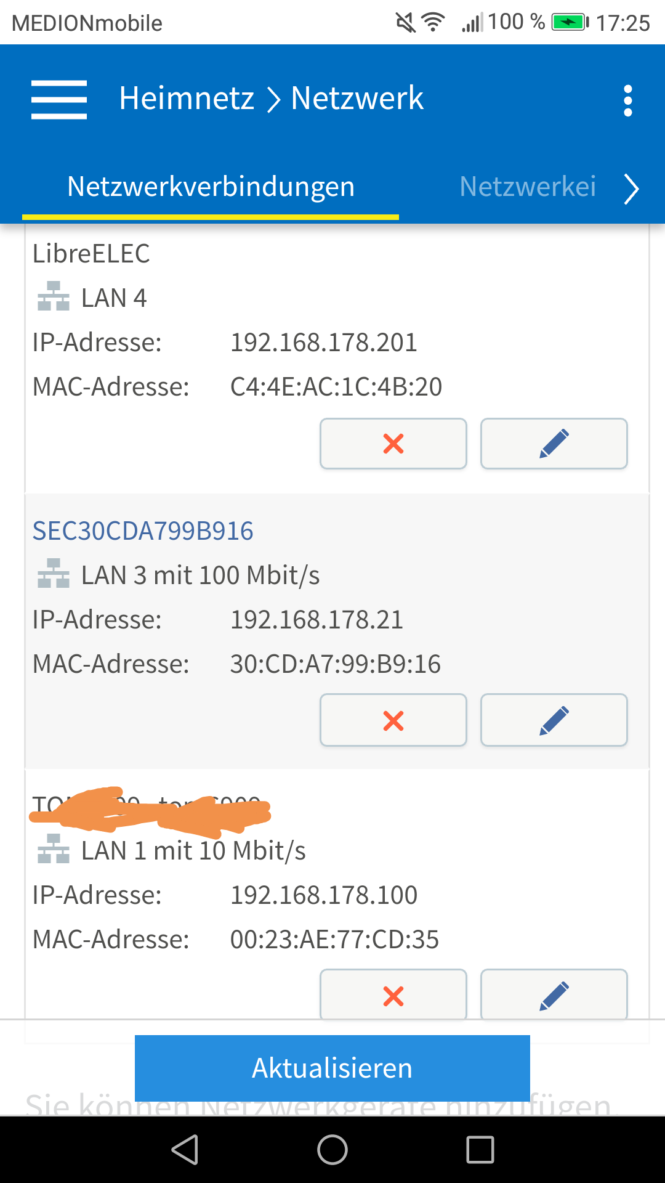Select the LibreELEC device name

pyautogui.click(x=91, y=253)
